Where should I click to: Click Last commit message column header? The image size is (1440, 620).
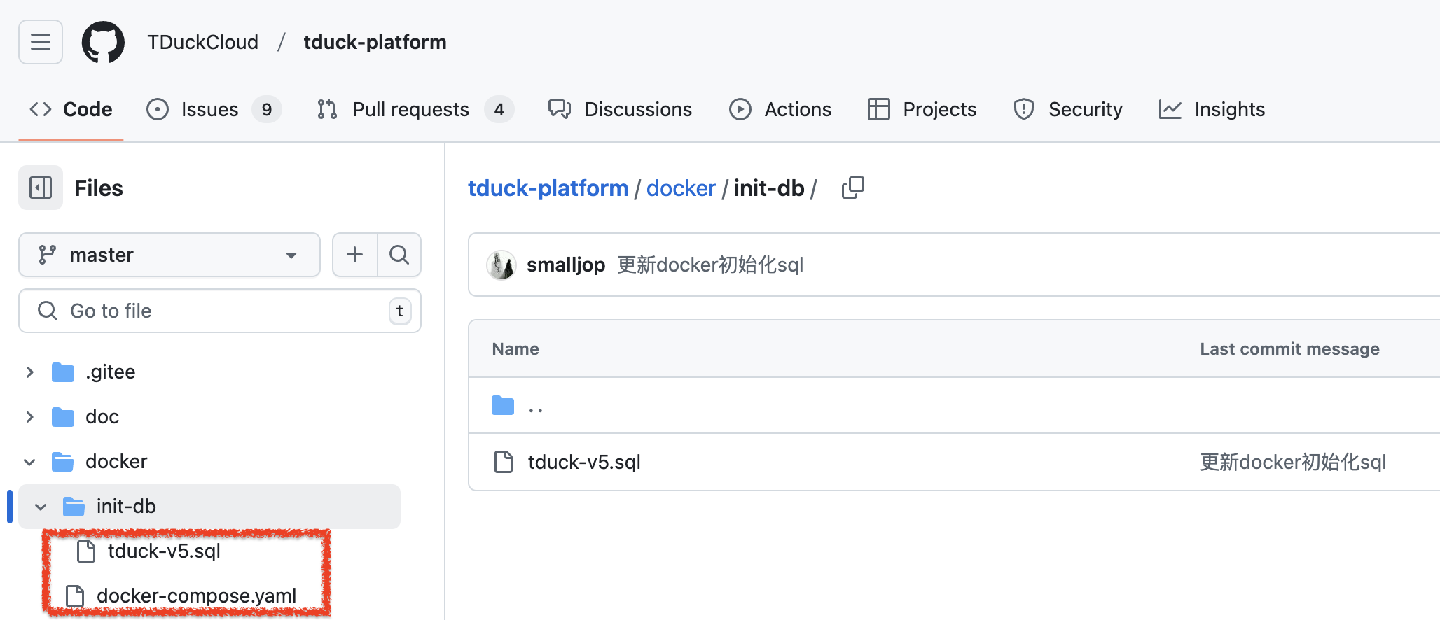[1289, 349]
